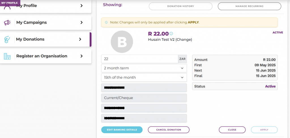
Task: Switch to the Manage Recurring tab
Action: point(250,6)
